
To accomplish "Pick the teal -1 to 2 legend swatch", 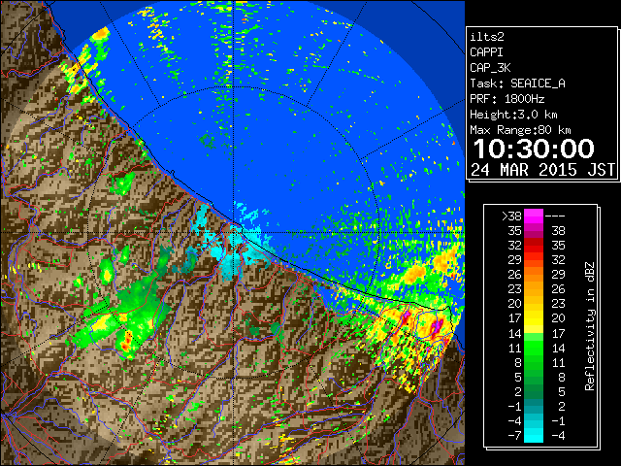I will [x=534, y=406].
